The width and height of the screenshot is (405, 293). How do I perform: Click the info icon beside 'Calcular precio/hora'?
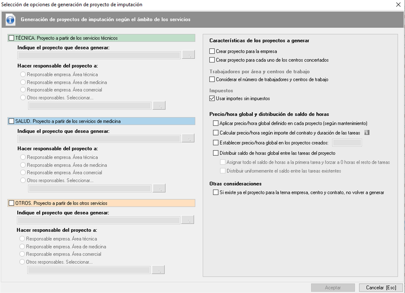[x=367, y=133]
